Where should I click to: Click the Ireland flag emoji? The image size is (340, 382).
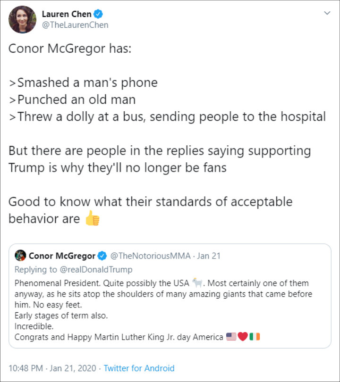click(x=255, y=337)
